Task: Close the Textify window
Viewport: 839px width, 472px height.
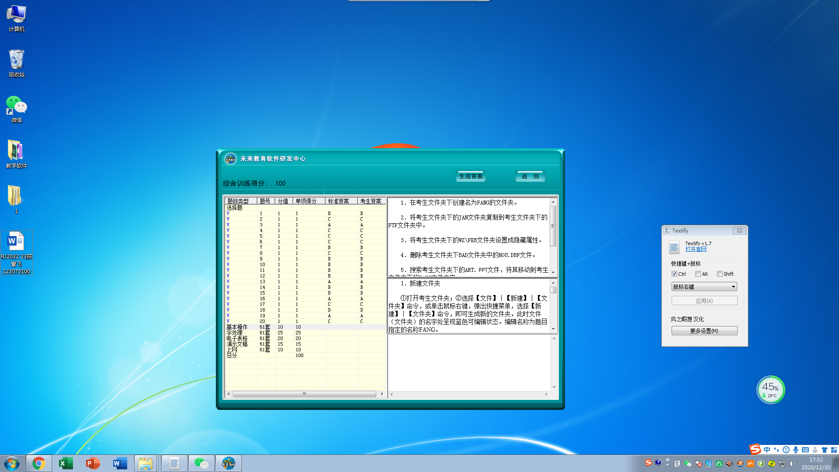Action: click(739, 230)
